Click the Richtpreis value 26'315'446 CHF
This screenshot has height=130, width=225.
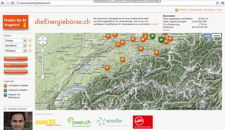(x=200, y=27)
